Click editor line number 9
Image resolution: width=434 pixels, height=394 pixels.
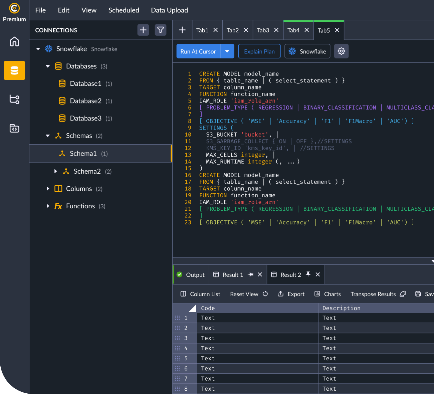click(190, 128)
